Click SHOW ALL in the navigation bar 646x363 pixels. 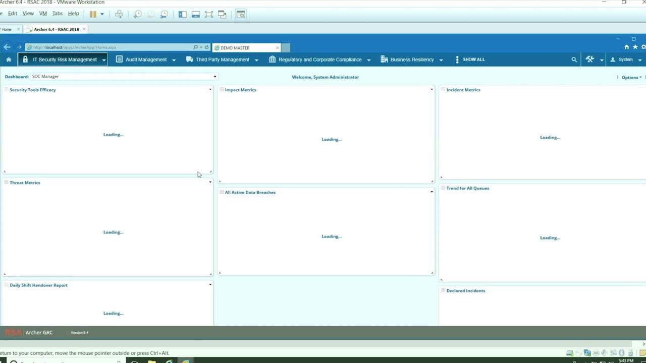pos(473,59)
